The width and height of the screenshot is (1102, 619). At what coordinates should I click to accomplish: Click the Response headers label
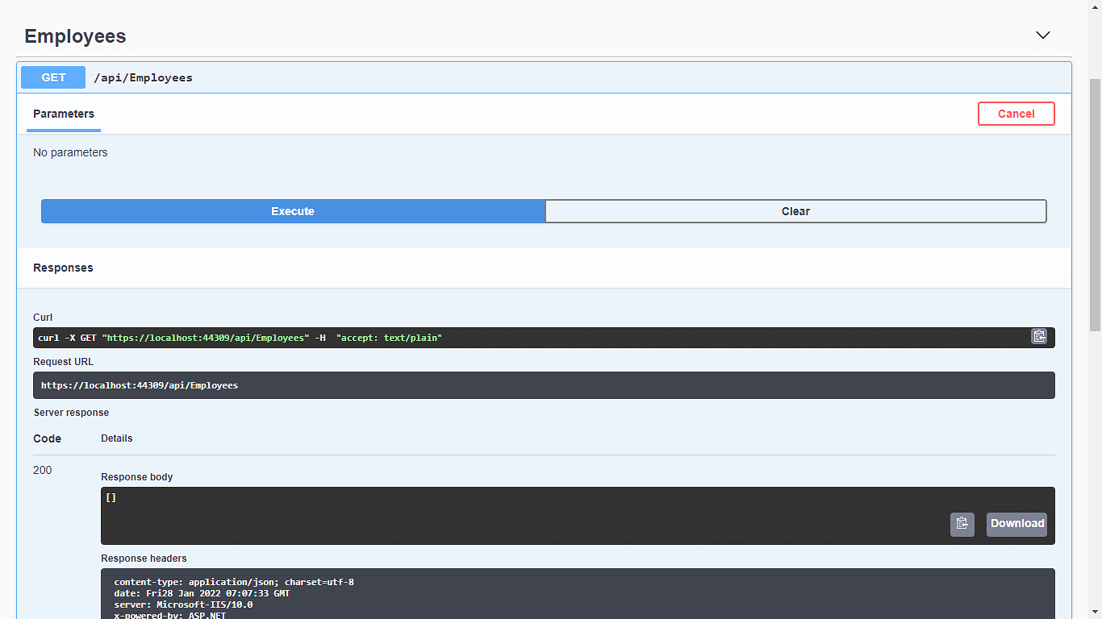(x=144, y=559)
